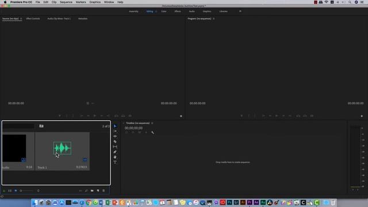This screenshot has height=207, width=368.
Task: Switch to Graphics workspace
Action: click(x=207, y=11)
